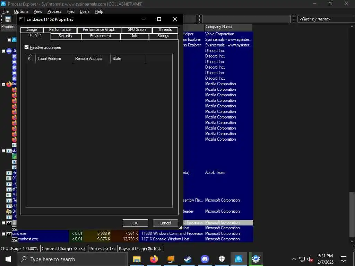Image resolution: width=355 pixels, height=266 pixels.
Task: Click the Process column header
Action: point(8,27)
